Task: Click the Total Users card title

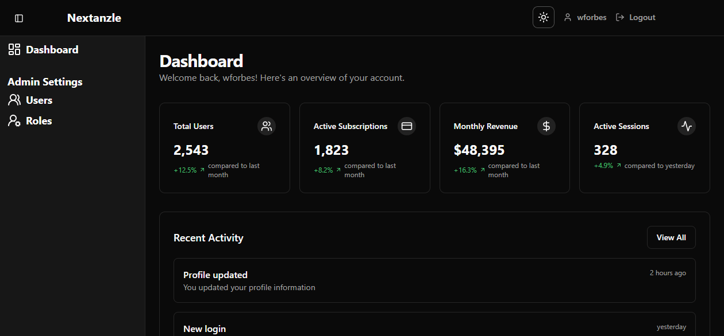Action: [x=194, y=126]
